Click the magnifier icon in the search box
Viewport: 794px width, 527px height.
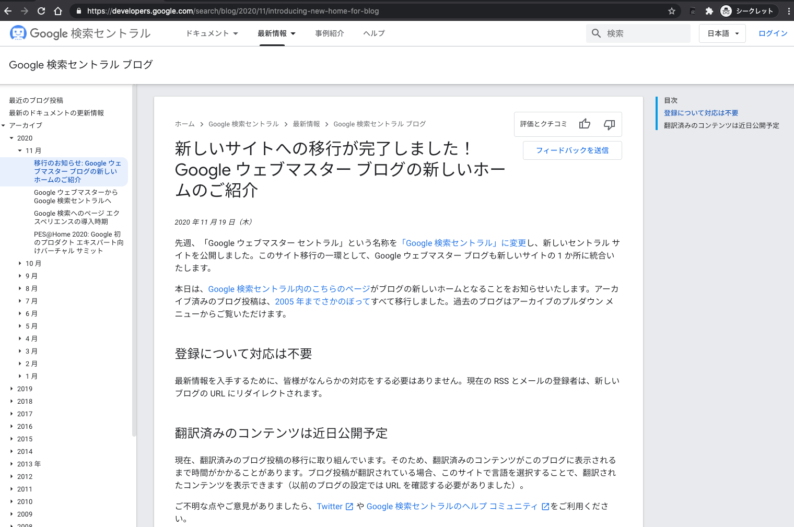596,33
